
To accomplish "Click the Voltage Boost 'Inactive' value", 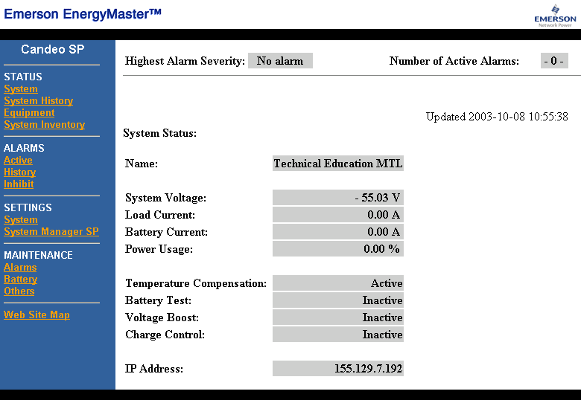I will [338, 317].
